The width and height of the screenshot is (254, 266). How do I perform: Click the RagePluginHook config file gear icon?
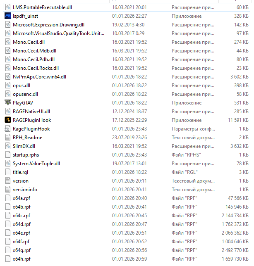(x=7, y=129)
